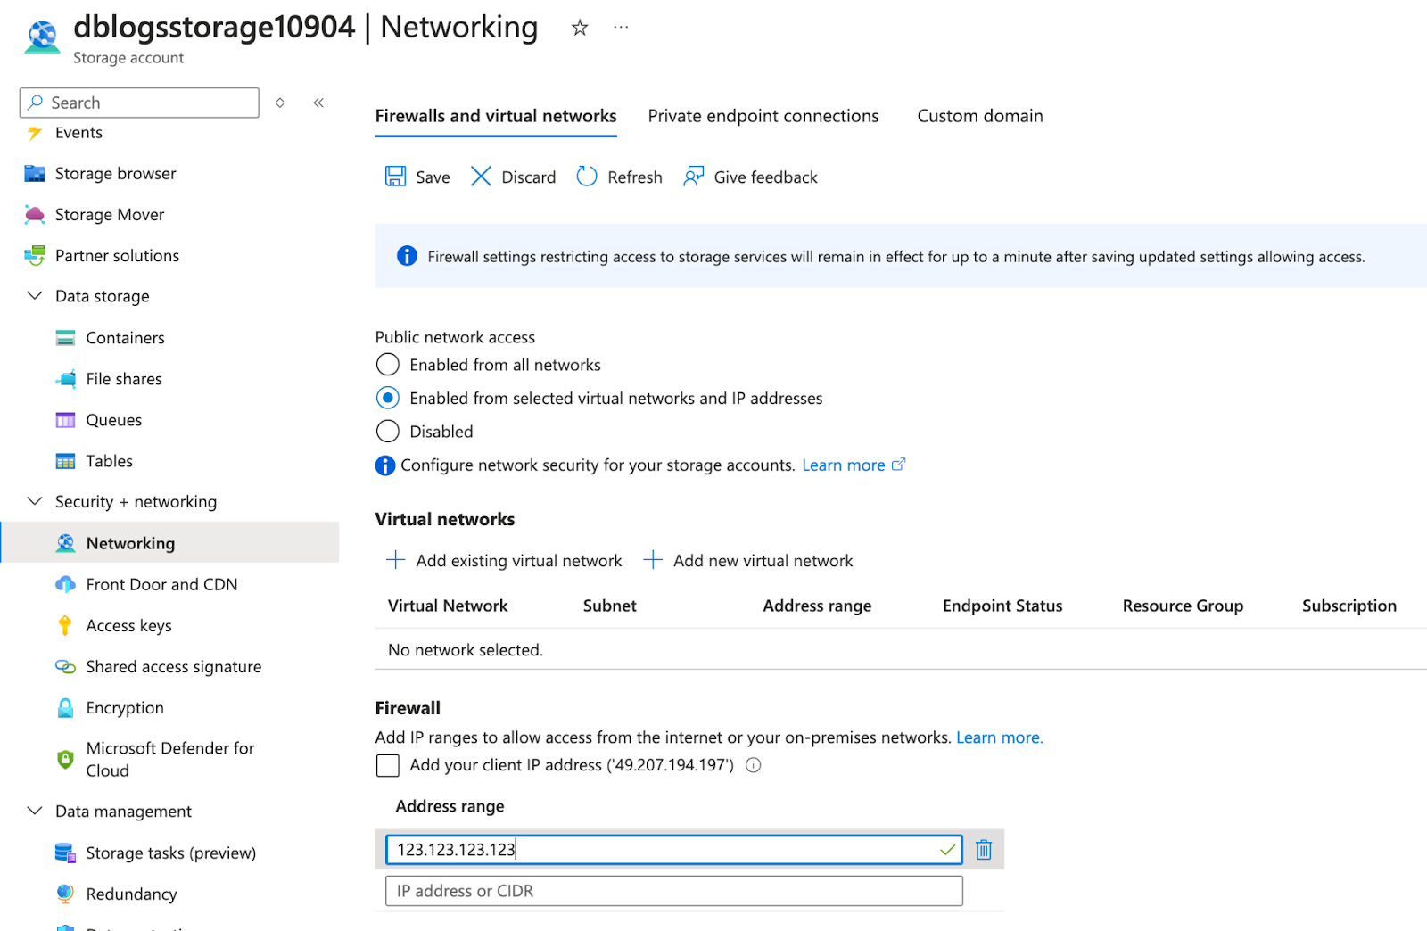Click the Give feedback icon
The height and width of the screenshot is (931, 1427).
pos(693,177)
